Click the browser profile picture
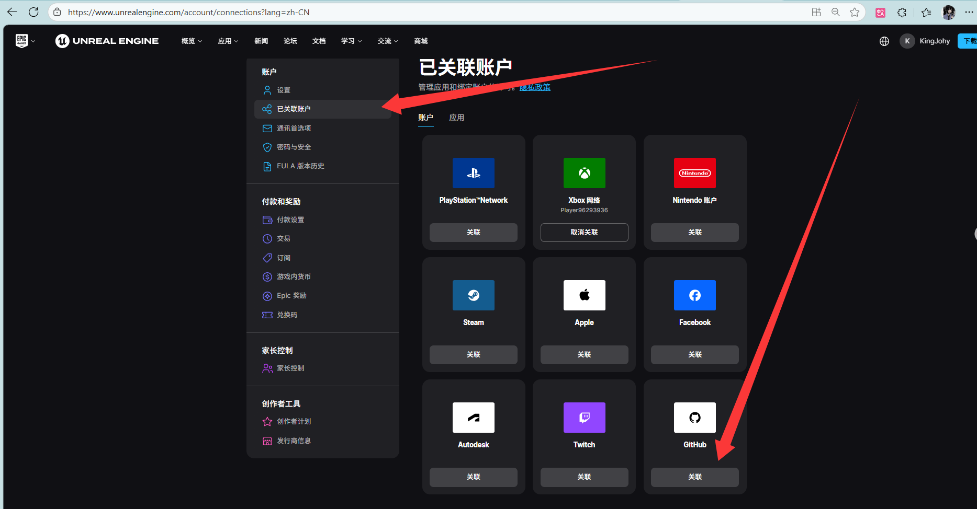Viewport: 977px width, 509px height. 949,13
